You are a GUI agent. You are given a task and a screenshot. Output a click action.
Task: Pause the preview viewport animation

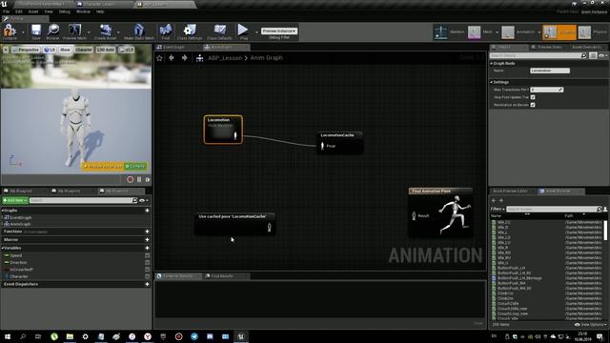pos(139,179)
